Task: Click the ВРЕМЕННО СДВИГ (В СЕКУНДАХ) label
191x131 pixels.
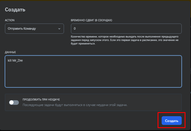Action: 91,20
